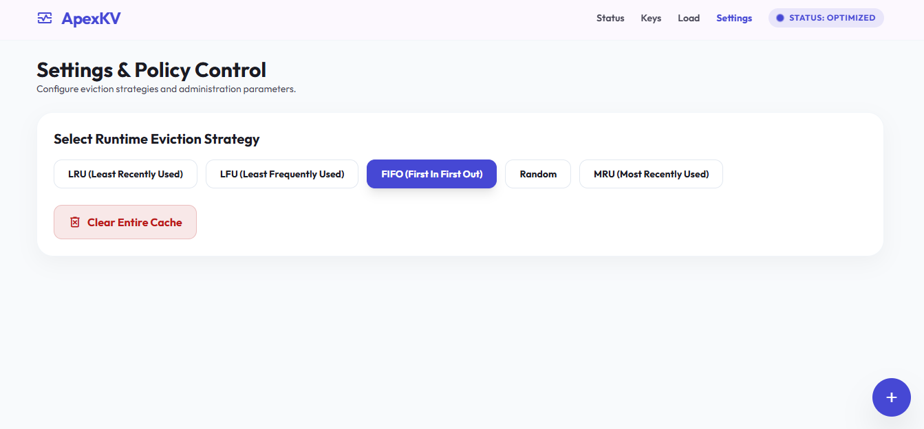Image resolution: width=924 pixels, height=429 pixels.
Task: Choose the Random eviction strategy
Action: click(x=538, y=174)
